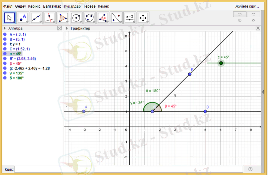The image size is (268, 175).
Task: Click the δ = 180° label on graph
Action: coord(153,91)
